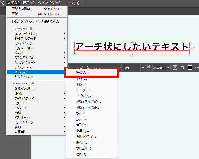
Task: Open 効果ギャラリー...
Action: coord(37,89)
